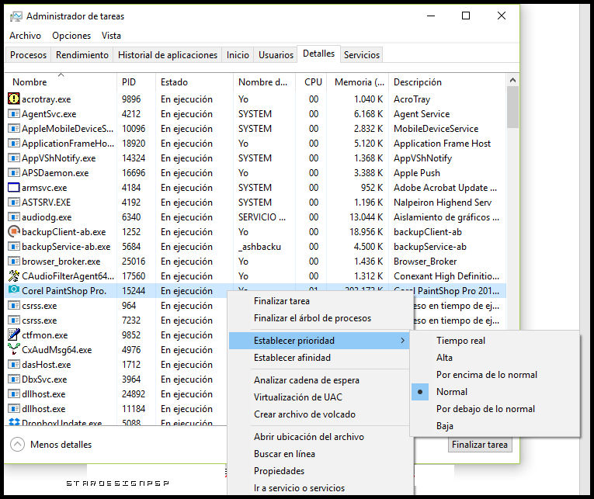Click the DbxSvc.exe process icon
The width and height of the screenshot is (594, 499).
[x=14, y=379]
